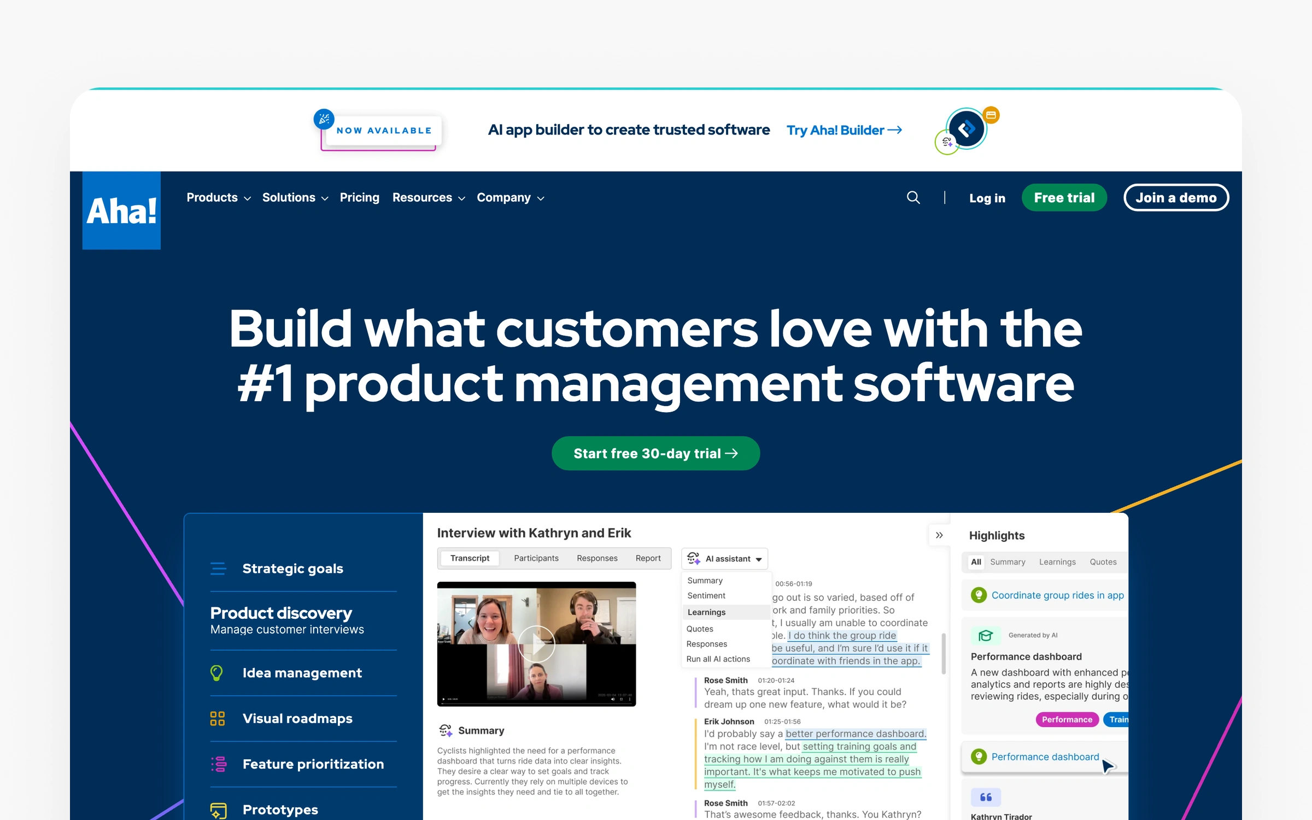This screenshot has height=820, width=1312.
Task: Click 'I do think the group ride' highlight
Action: coord(842,635)
